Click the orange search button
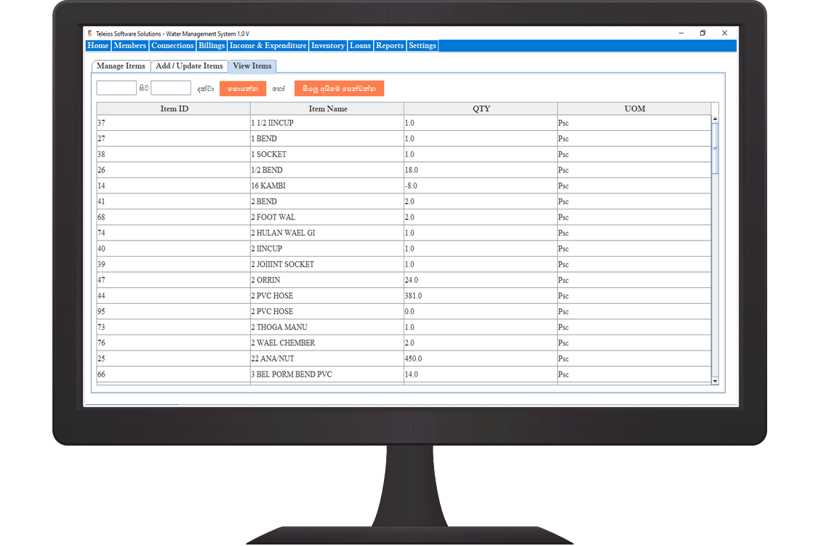 (x=243, y=89)
